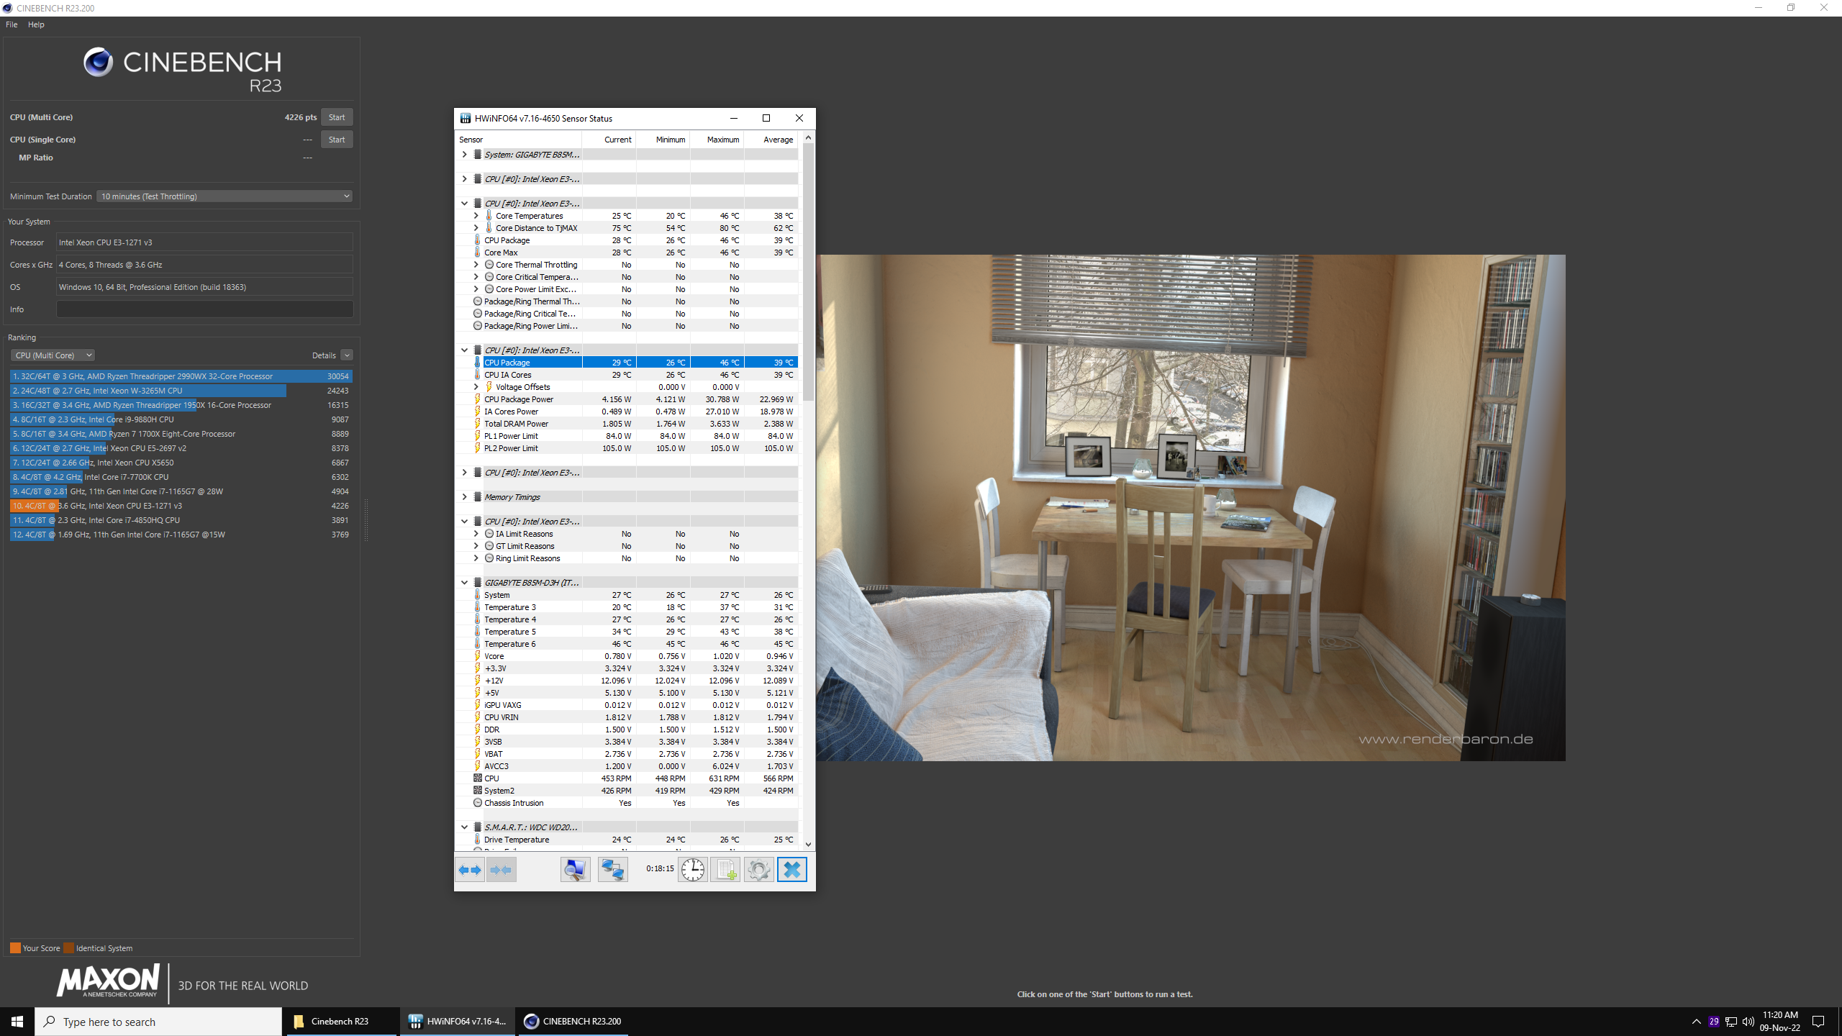Collapse GIGABYTE B85M-D3H sensor group
Viewport: 1842px width, 1036px height.
click(464, 583)
